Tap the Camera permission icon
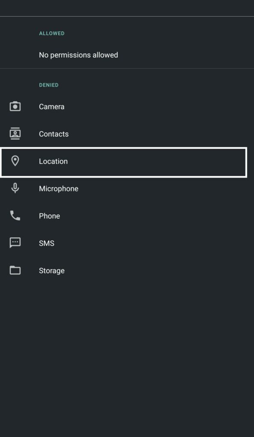 [15, 106]
